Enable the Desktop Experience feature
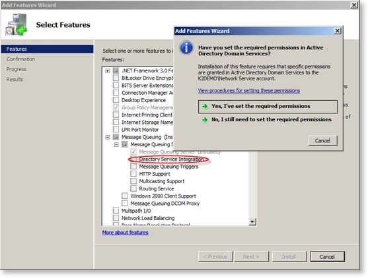 (116, 100)
